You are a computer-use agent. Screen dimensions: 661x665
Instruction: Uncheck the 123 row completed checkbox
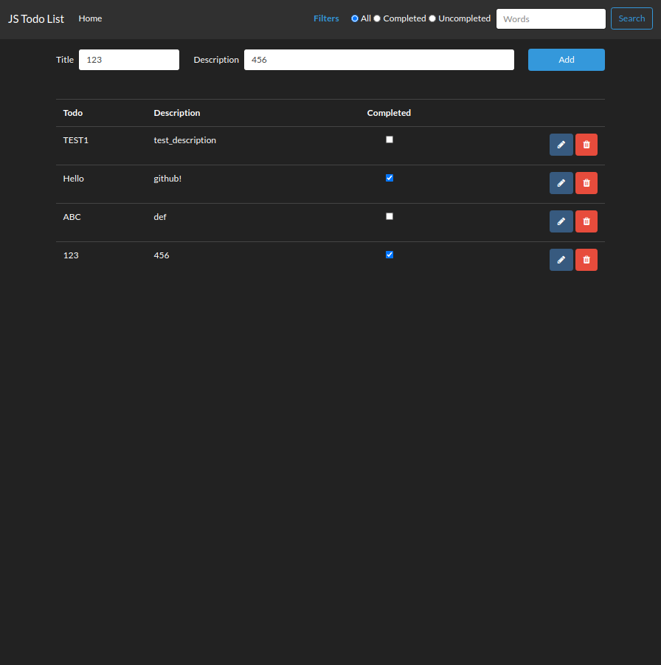pos(390,255)
